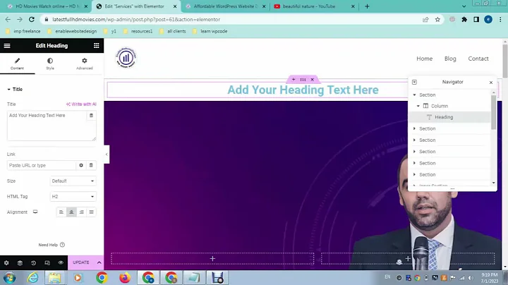The height and width of the screenshot is (285, 508).
Task: Open a new browser tab
Action: [367, 6]
